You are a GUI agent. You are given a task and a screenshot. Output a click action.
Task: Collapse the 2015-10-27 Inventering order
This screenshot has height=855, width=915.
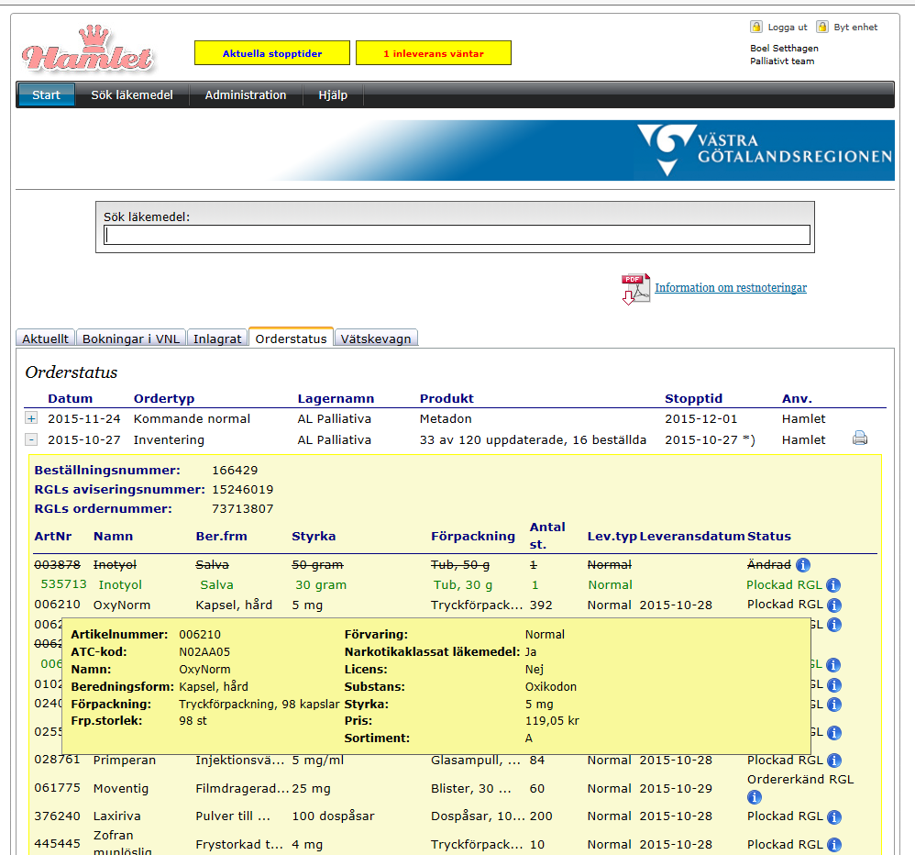[x=31, y=439]
